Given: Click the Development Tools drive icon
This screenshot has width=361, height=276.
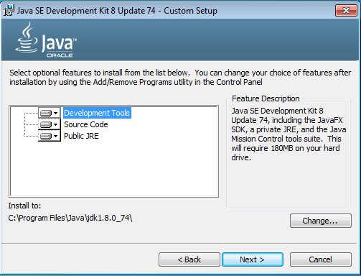Looking at the screenshot, I should click(x=46, y=113).
